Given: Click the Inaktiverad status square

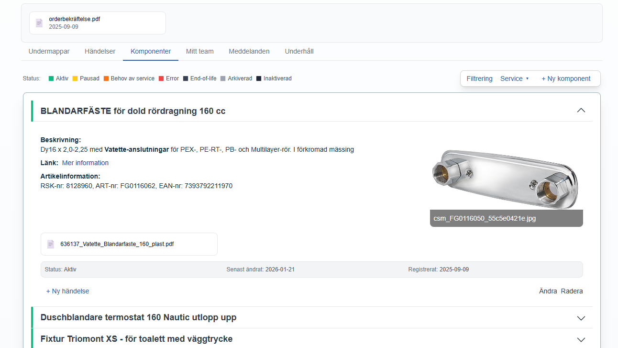Looking at the screenshot, I should click(x=259, y=79).
